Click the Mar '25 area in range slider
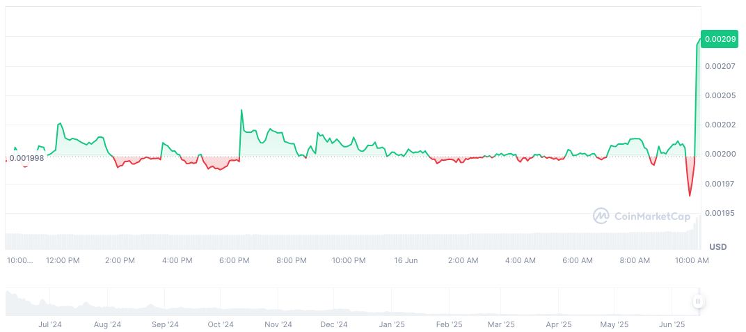 pos(501,324)
